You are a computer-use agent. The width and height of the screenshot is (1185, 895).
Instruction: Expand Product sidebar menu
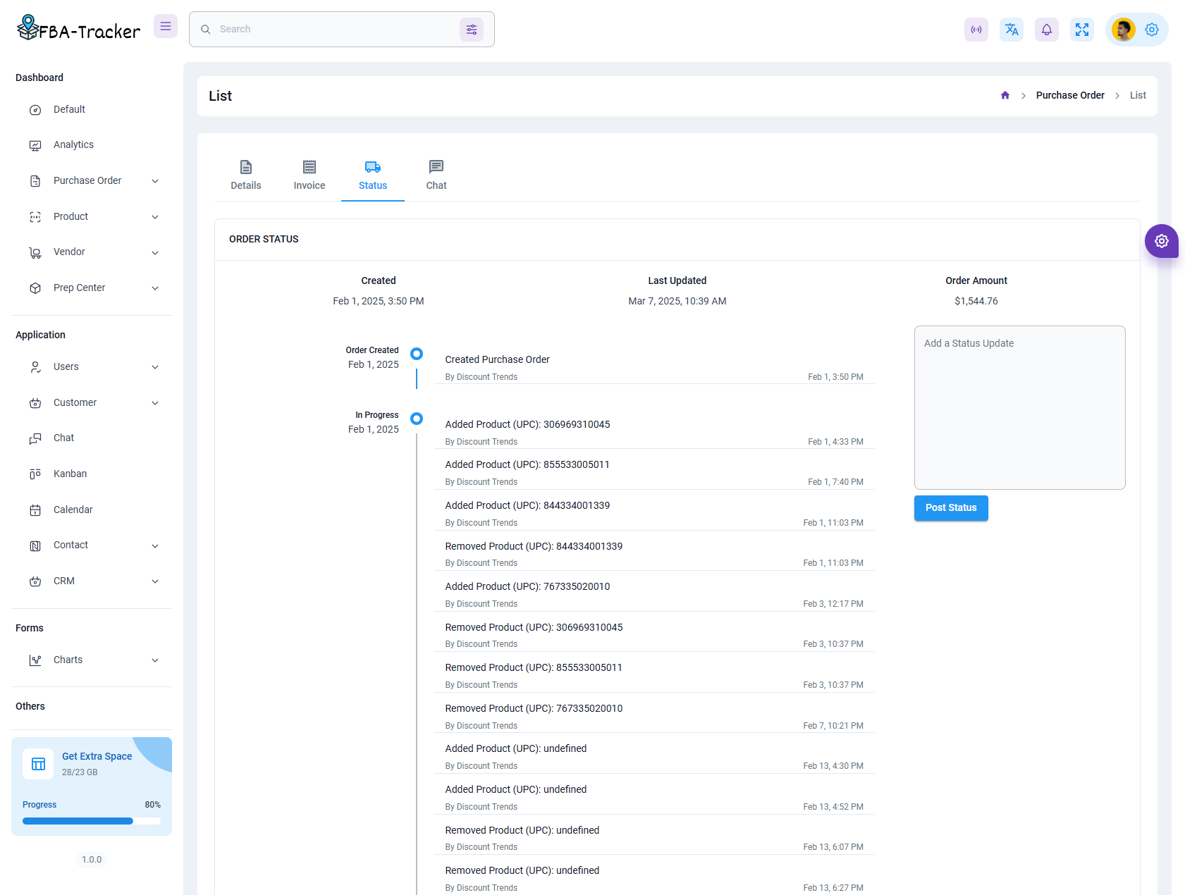tap(92, 216)
